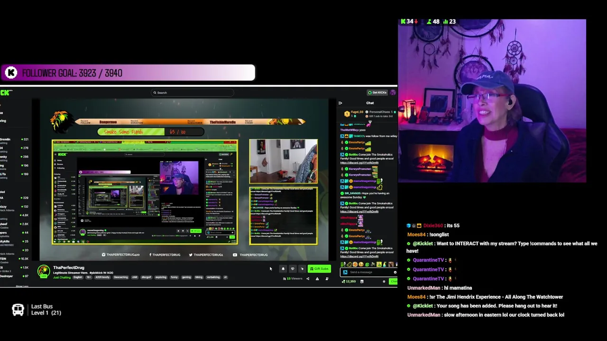Click the Twitter THAPERFECTDRUG1 label in the video
Viewport: 607px width, 341px height.
tap(205, 255)
